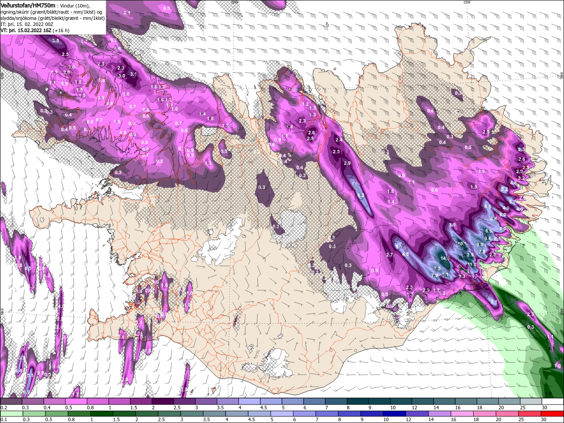Click the light lavender 4 mm snow legend swatch
The width and height of the screenshot is (564, 423).
pos(249,401)
